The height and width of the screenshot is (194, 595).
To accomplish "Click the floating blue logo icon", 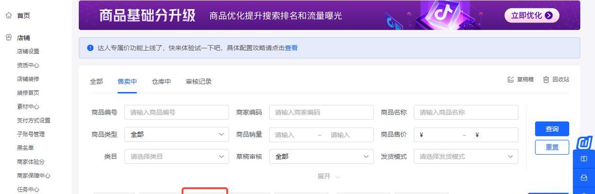I will 584,143.
